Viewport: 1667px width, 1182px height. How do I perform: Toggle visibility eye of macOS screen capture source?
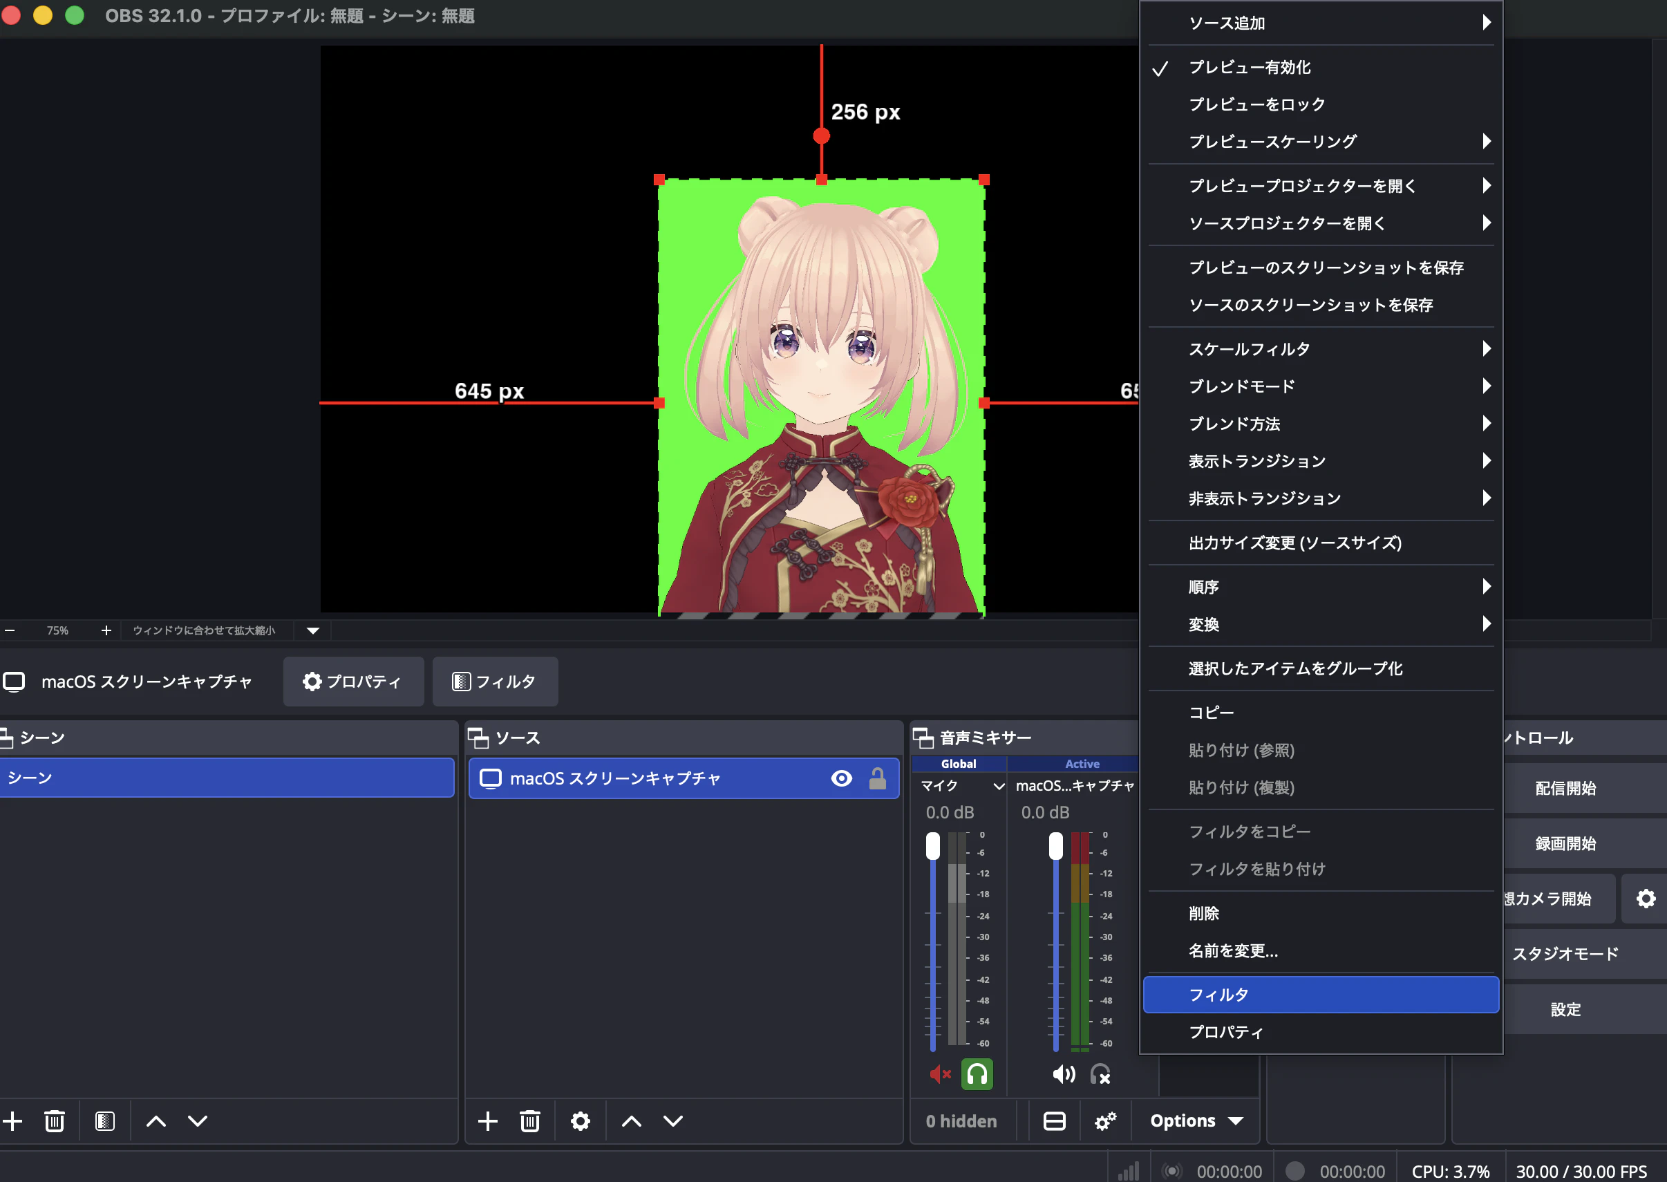tap(841, 778)
